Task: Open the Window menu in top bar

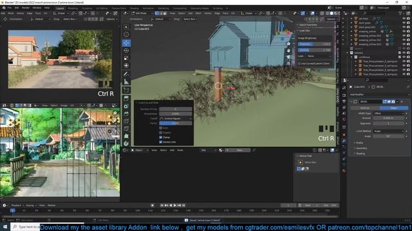Action: tap(37, 8)
